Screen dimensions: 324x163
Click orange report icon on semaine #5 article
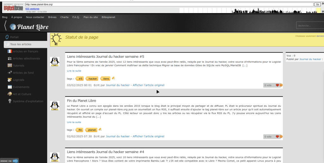(x=281, y=85)
